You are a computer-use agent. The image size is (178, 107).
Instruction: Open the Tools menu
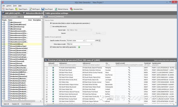15,6
